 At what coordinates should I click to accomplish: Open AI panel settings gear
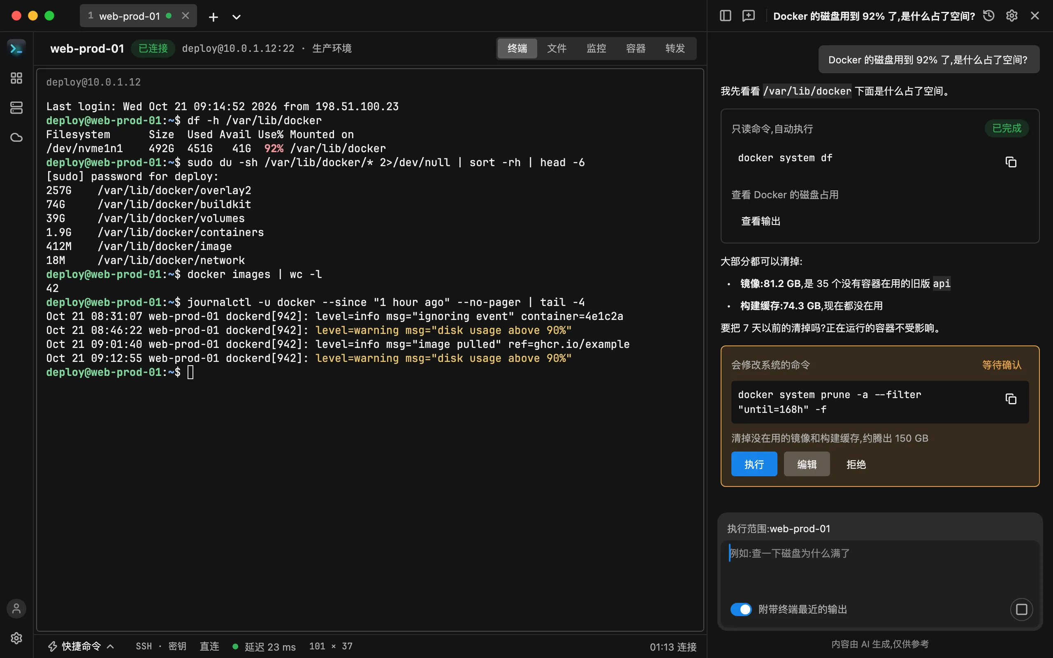(x=1012, y=16)
